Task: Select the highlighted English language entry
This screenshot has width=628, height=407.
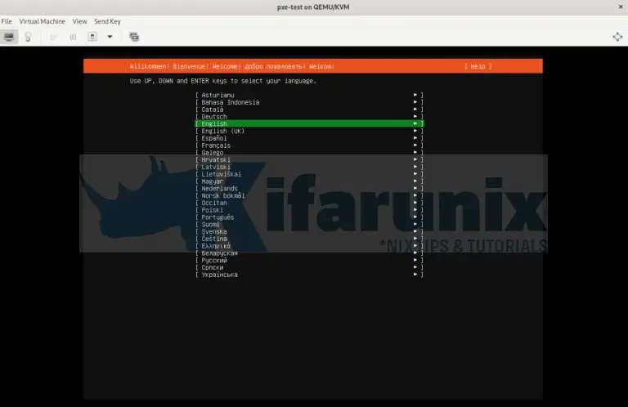Action: tap(309, 124)
